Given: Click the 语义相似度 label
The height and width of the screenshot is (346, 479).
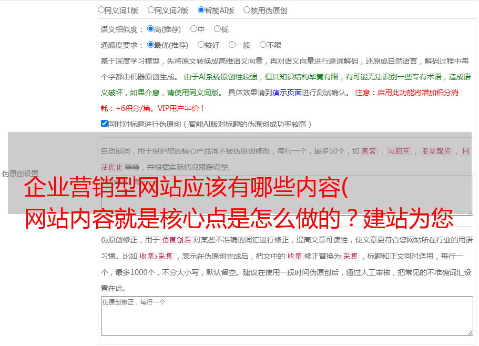Looking at the screenshot, I should pos(122,29).
